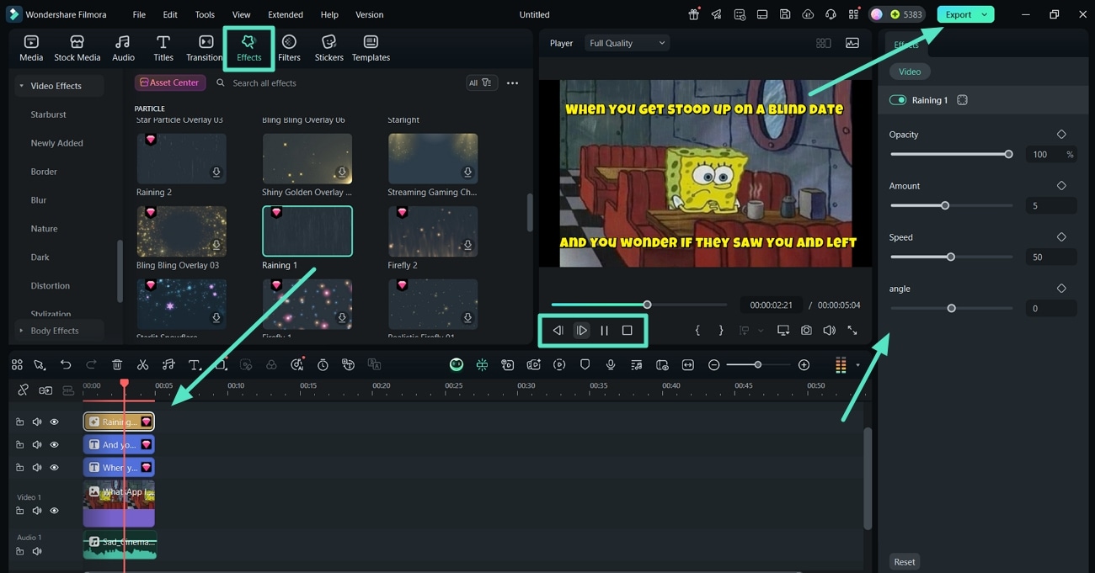This screenshot has height=573, width=1095.
Task: Click the search all effects field
Action: pos(337,82)
